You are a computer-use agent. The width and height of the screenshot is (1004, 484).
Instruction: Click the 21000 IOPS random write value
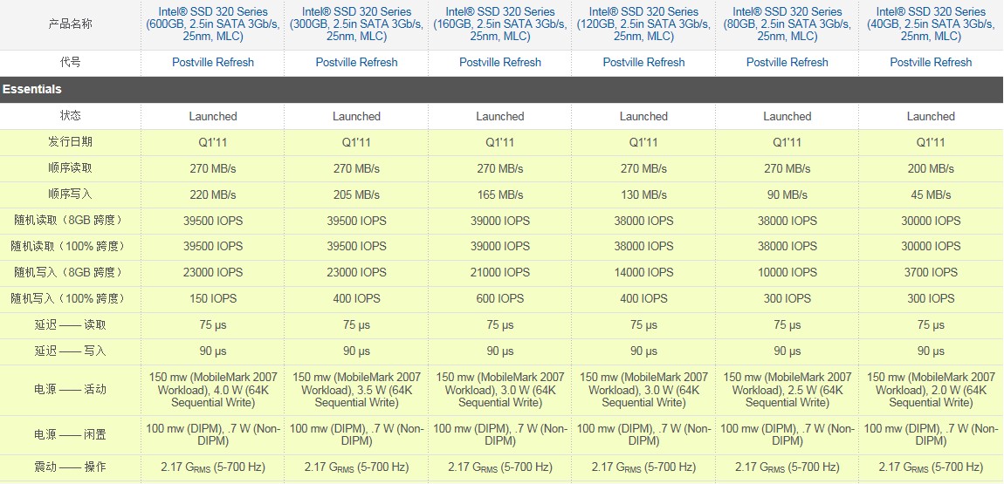pos(500,272)
